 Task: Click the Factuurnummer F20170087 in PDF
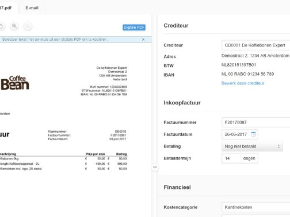(118, 135)
